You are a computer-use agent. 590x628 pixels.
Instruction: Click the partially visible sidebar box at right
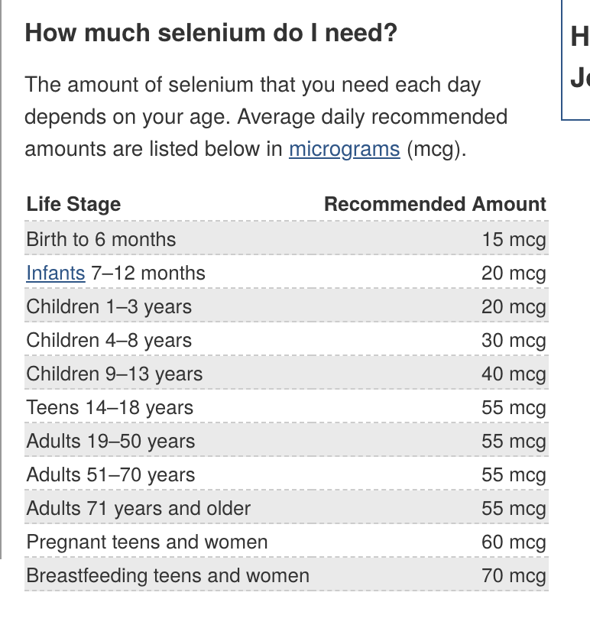[577, 60]
